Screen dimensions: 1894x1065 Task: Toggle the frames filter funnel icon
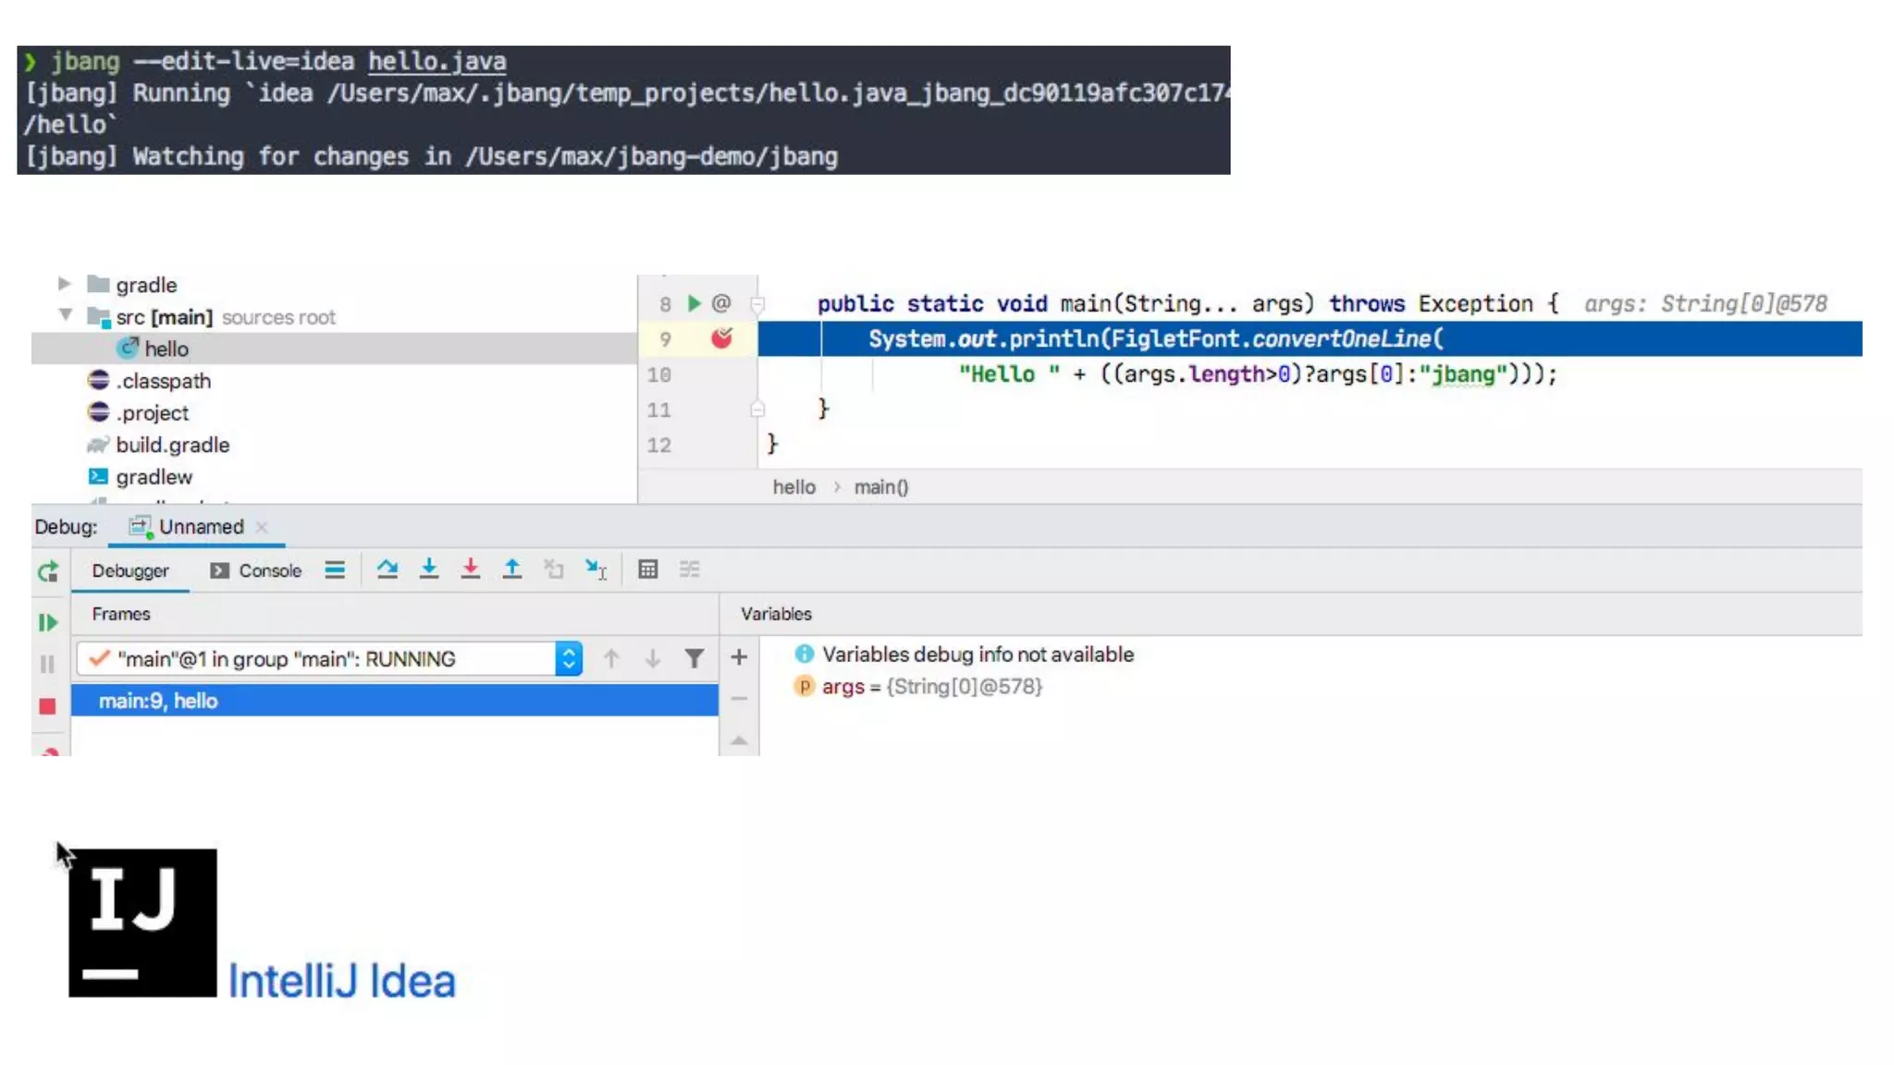pos(694,658)
